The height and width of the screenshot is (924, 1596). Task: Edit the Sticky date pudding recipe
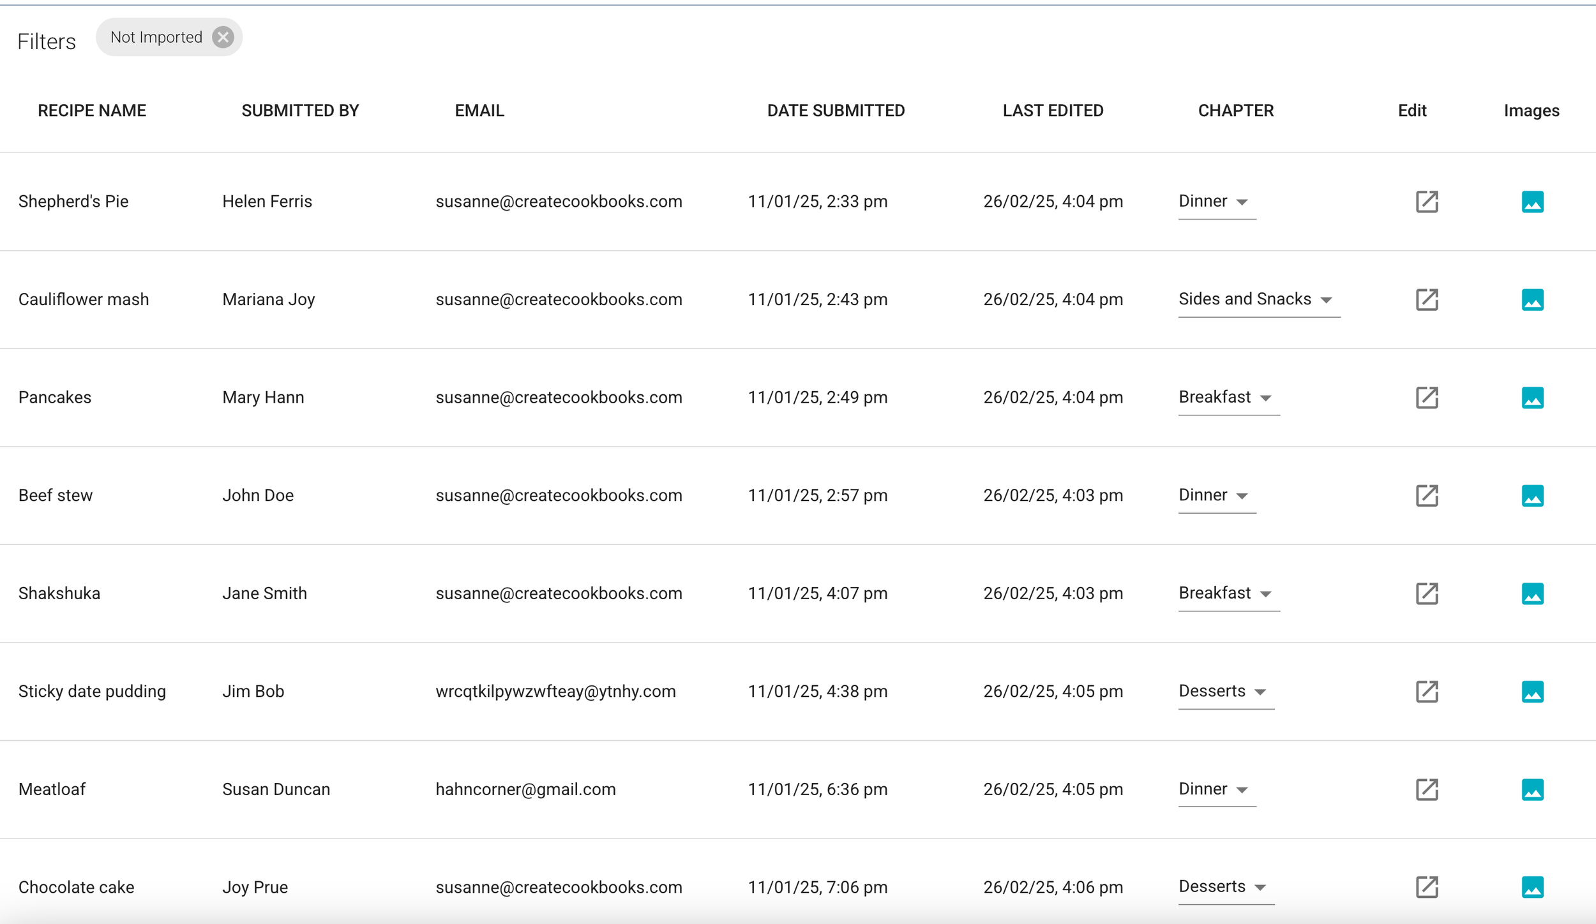(1426, 692)
